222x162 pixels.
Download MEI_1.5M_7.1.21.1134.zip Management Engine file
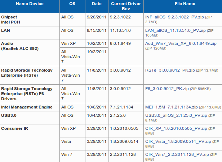tap(171, 107)
